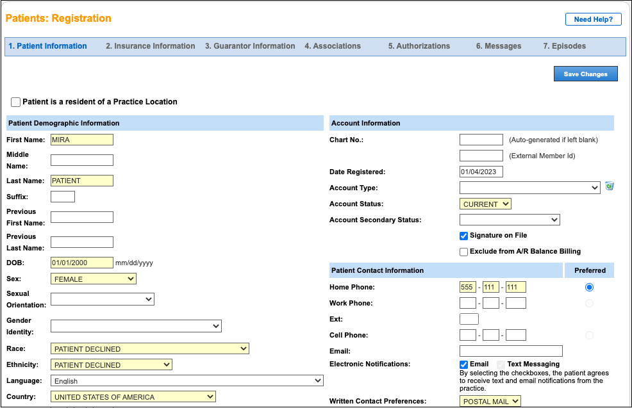Switch to the Insurance Information tab
Viewport: 632px width, 408px height.
(x=150, y=45)
